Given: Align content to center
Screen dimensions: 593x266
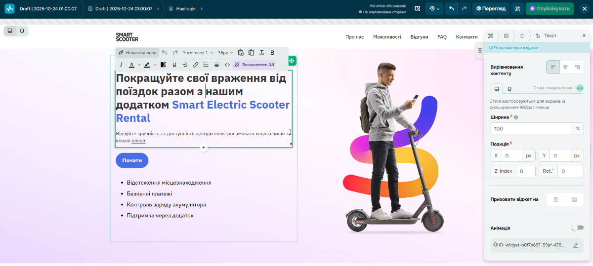Looking at the screenshot, I should click(565, 67).
